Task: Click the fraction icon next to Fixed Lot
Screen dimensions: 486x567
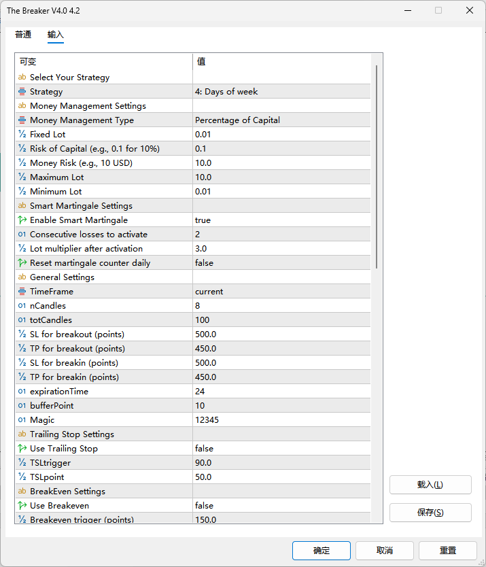Action: tap(22, 135)
